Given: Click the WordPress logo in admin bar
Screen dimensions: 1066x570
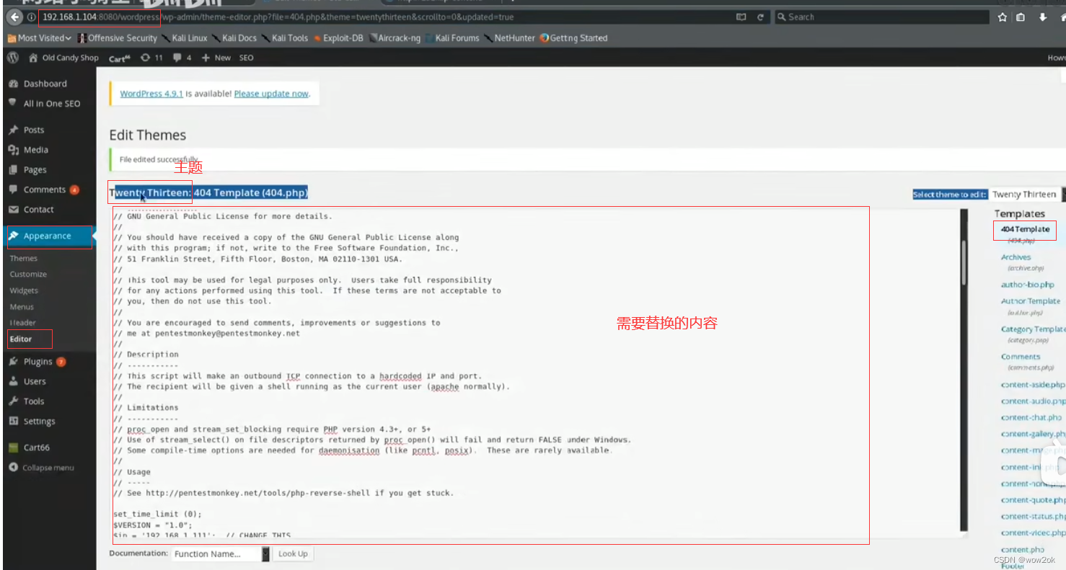Looking at the screenshot, I should (13, 58).
